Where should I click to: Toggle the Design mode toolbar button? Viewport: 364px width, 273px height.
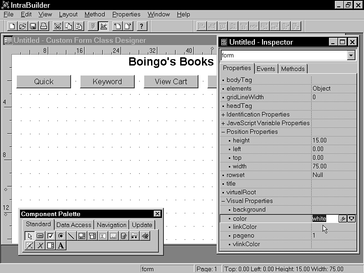[104, 26]
